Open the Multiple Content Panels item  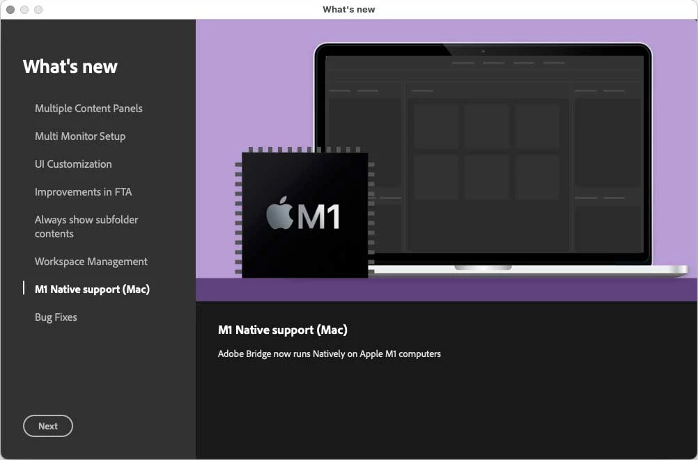tap(88, 109)
